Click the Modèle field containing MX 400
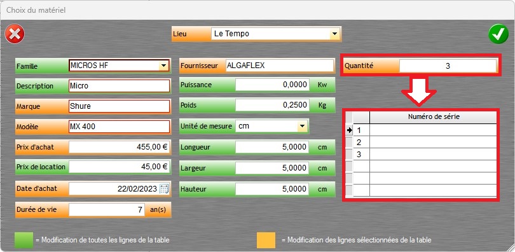The image size is (515, 252). tap(120, 127)
